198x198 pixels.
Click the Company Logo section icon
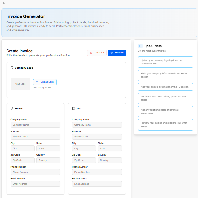[x=12, y=68]
